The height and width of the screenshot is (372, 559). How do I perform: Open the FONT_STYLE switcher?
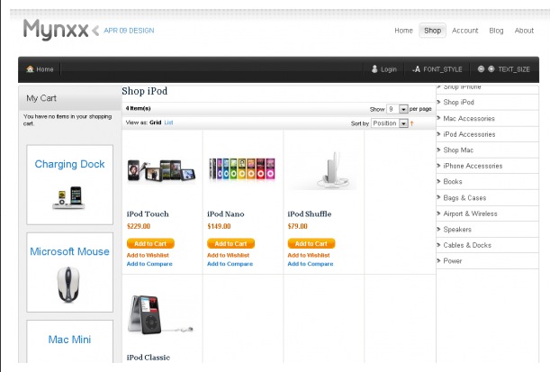tap(437, 69)
